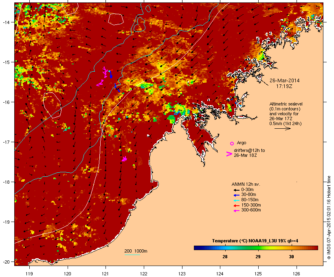Click the 124 longitude axis label
Screen dimensions: 334x277
point(220,274)
